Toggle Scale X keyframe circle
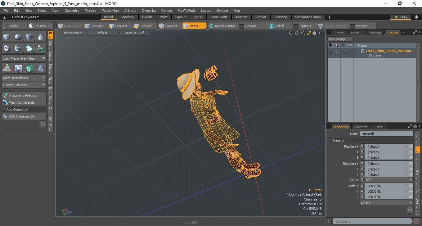This screenshot has height=226, width=422. (362, 186)
